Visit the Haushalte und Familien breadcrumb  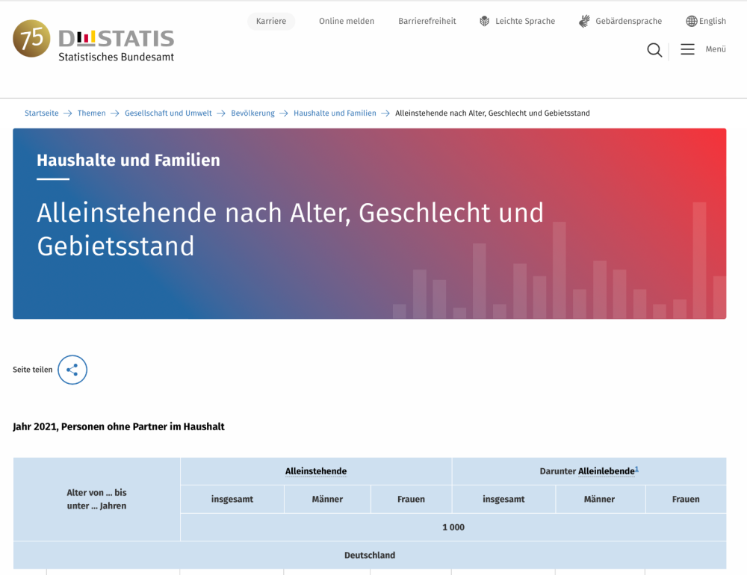[334, 113]
